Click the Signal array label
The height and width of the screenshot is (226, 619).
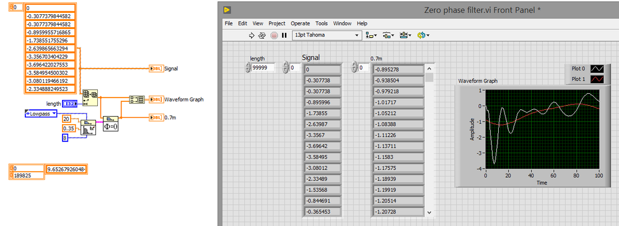310,58
